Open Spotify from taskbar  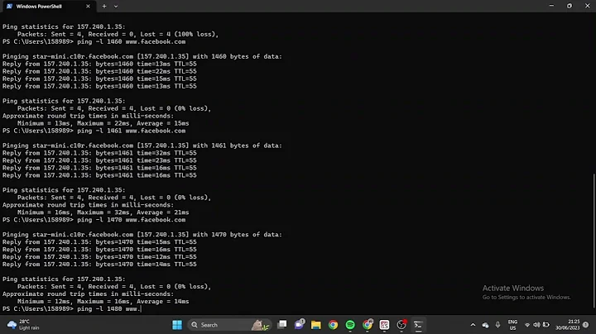coord(350,325)
